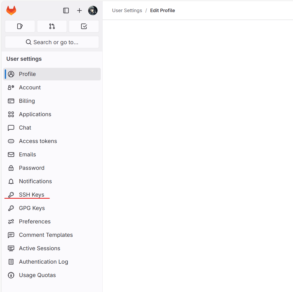This screenshot has height=292, width=293.
Task: Go to Account settings
Action: coord(30,88)
